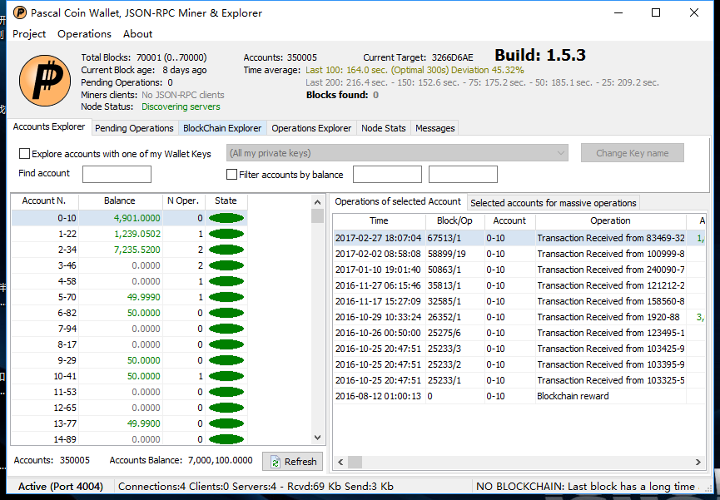
Task: Click the operations horizontal scrollbar thumb
Action: pos(355,462)
